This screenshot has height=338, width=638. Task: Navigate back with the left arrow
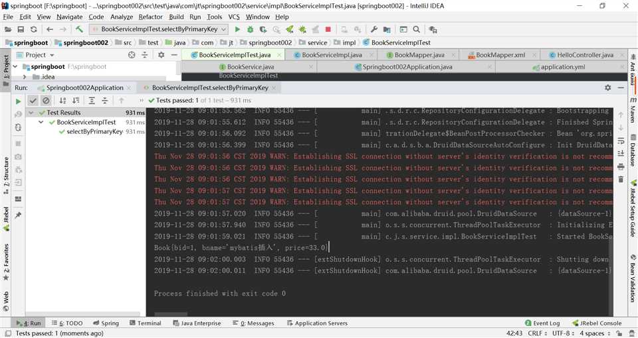[50, 30]
